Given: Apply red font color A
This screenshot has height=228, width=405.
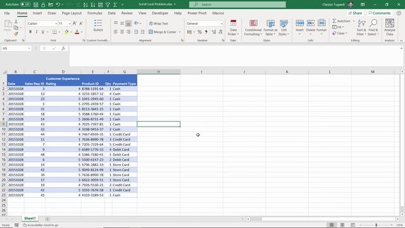Looking at the screenshot, I should [x=77, y=32].
